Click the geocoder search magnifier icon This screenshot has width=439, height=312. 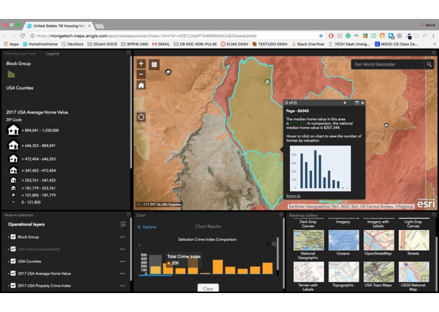coord(429,64)
